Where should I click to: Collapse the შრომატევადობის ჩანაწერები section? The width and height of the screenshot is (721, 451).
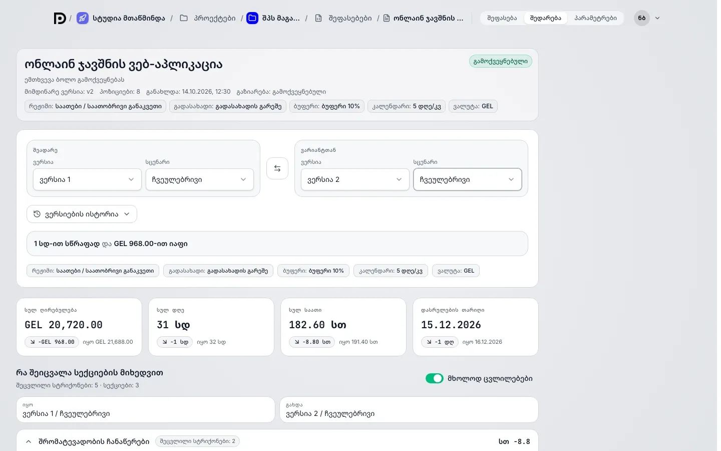pyautogui.click(x=29, y=441)
